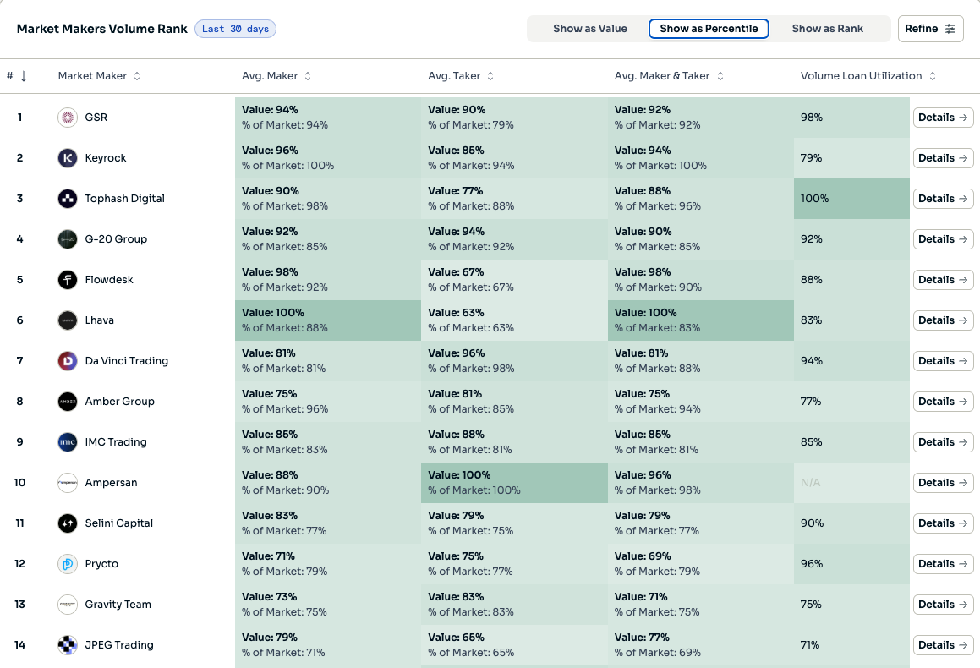The image size is (980, 668).
Task: Click Keyrock's Avg. Maker Value: 96% cell
Action: [x=328, y=158]
